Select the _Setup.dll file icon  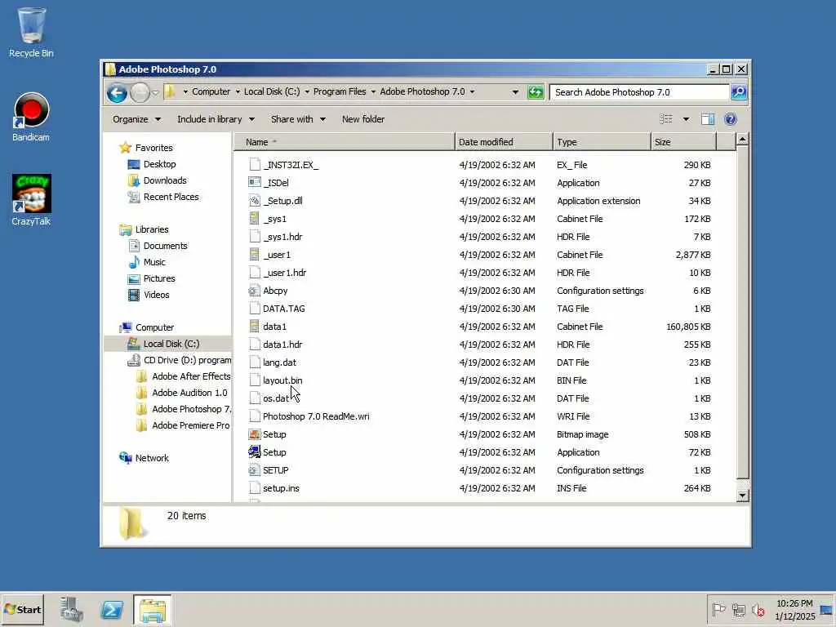point(255,201)
